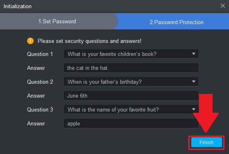This screenshot has height=154, width=229.
Task: Click the "What is your favorite children's book?" text
Action: click(x=112, y=54)
